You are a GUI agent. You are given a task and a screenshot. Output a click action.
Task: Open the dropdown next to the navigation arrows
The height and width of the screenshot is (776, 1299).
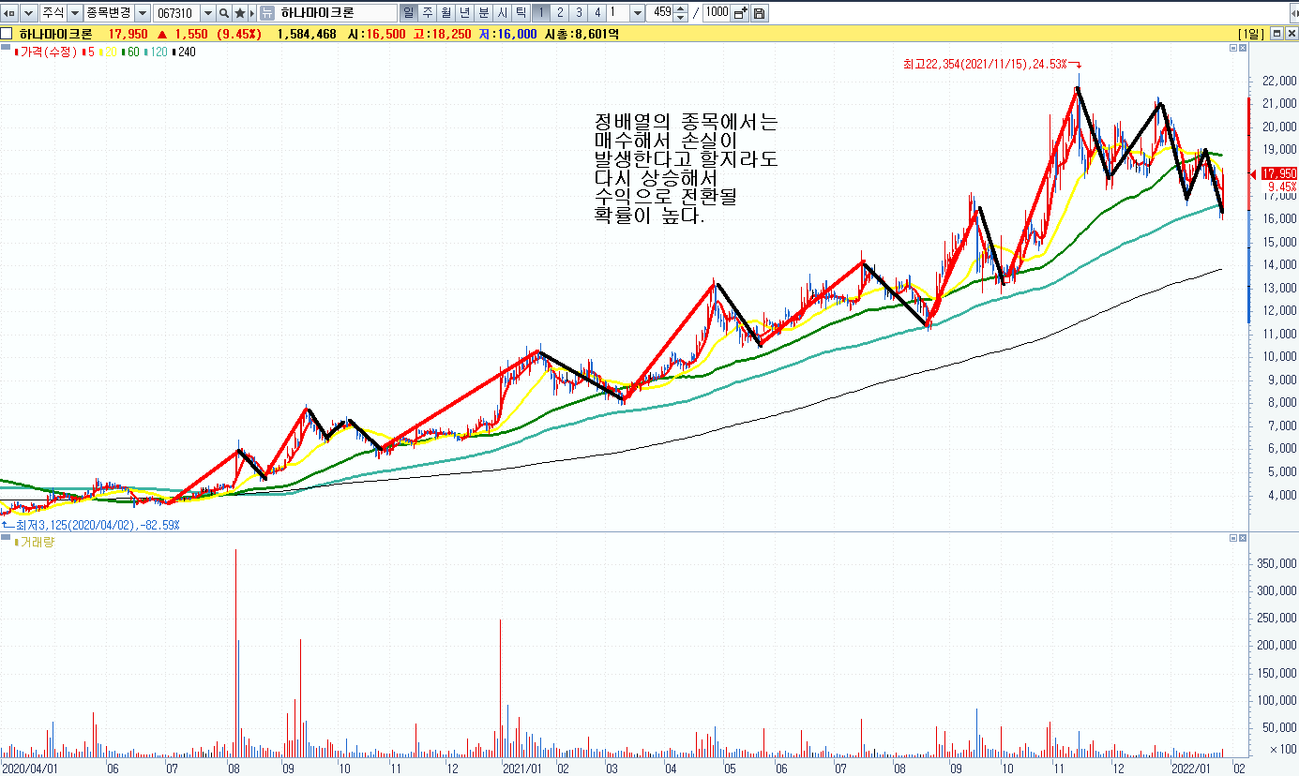pos(28,13)
